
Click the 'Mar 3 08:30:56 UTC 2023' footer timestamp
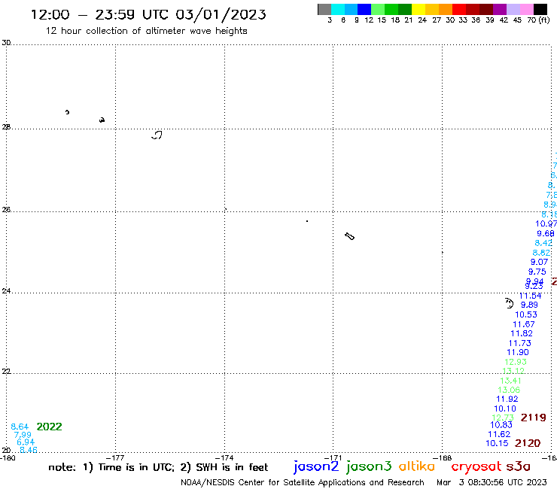coord(492,482)
